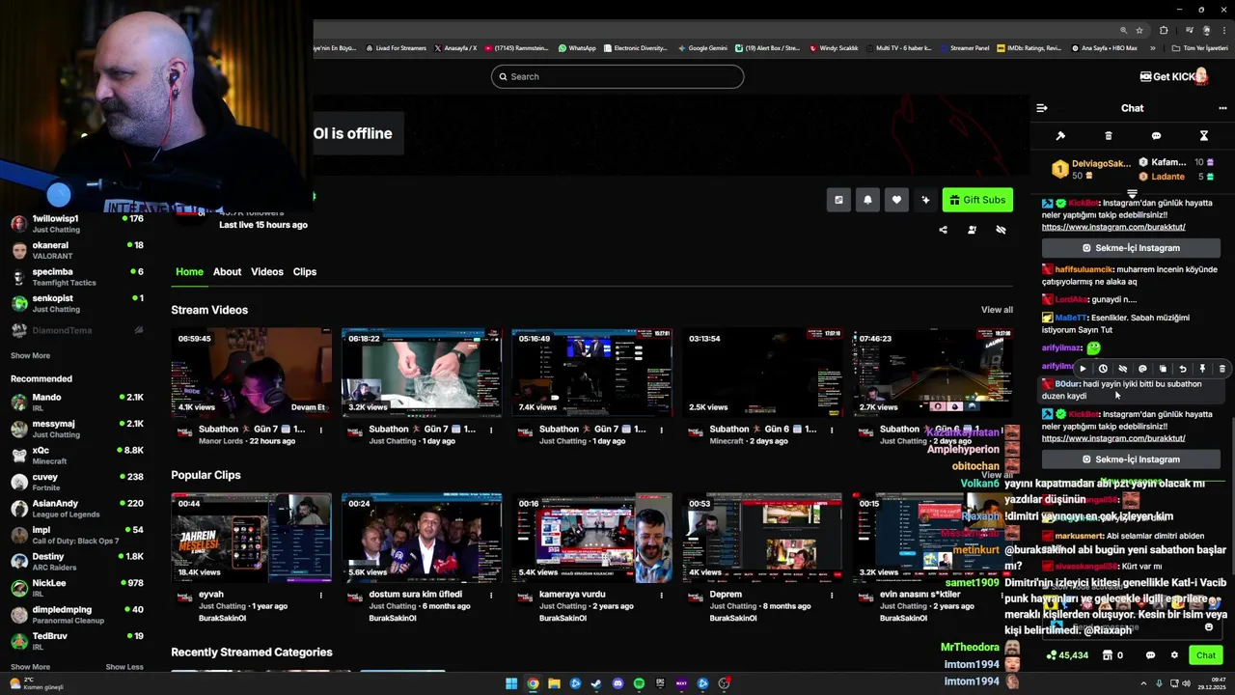The height and width of the screenshot is (695, 1235).
Task: Open the Videos tab
Action: [x=267, y=272]
